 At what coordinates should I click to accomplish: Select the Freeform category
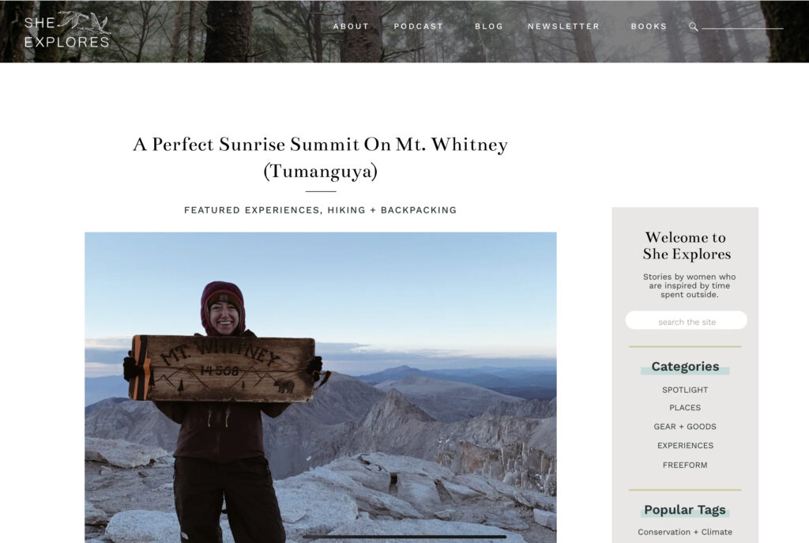pyautogui.click(x=685, y=465)
